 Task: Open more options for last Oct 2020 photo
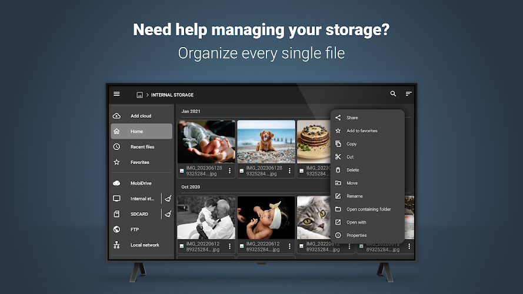(x=409, y=246)
